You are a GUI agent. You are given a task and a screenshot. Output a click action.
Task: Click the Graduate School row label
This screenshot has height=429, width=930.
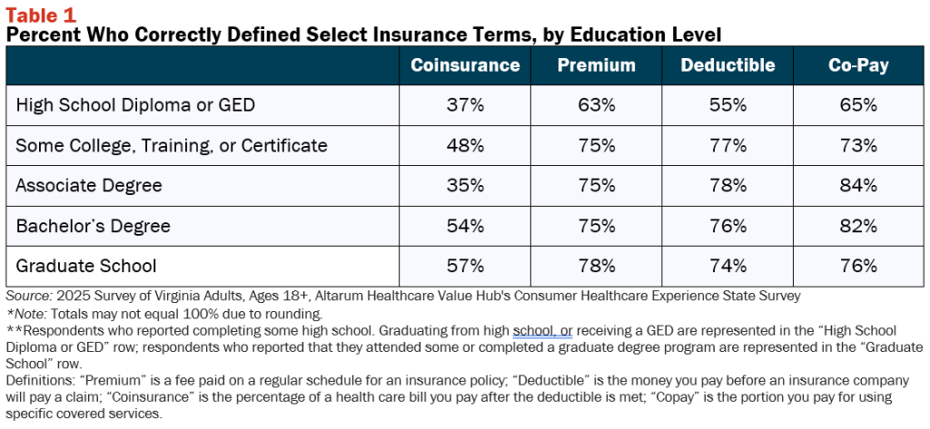86,266
